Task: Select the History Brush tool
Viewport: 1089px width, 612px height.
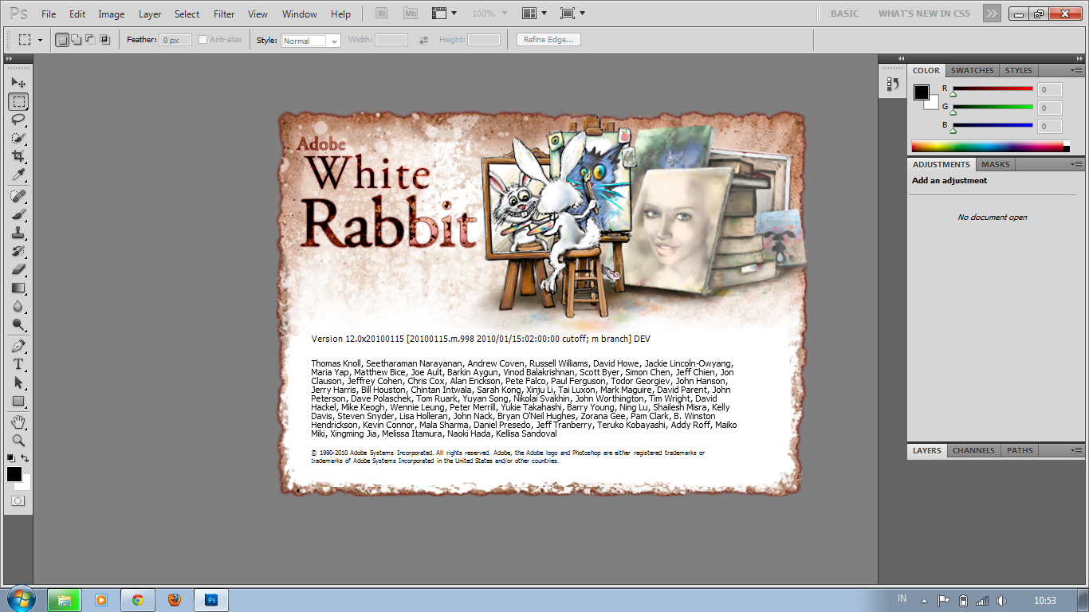Action: (18, 251)
